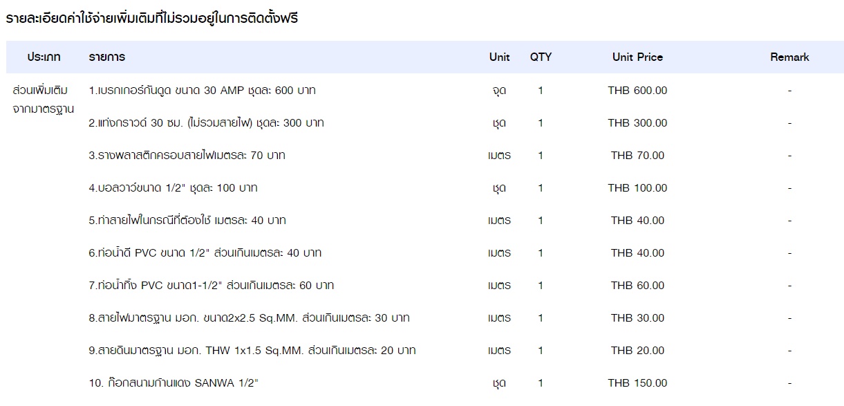
Task: Select the PVC 1/2" clean water pipe item
Action: pyautogui.click(x=205, y=253)
